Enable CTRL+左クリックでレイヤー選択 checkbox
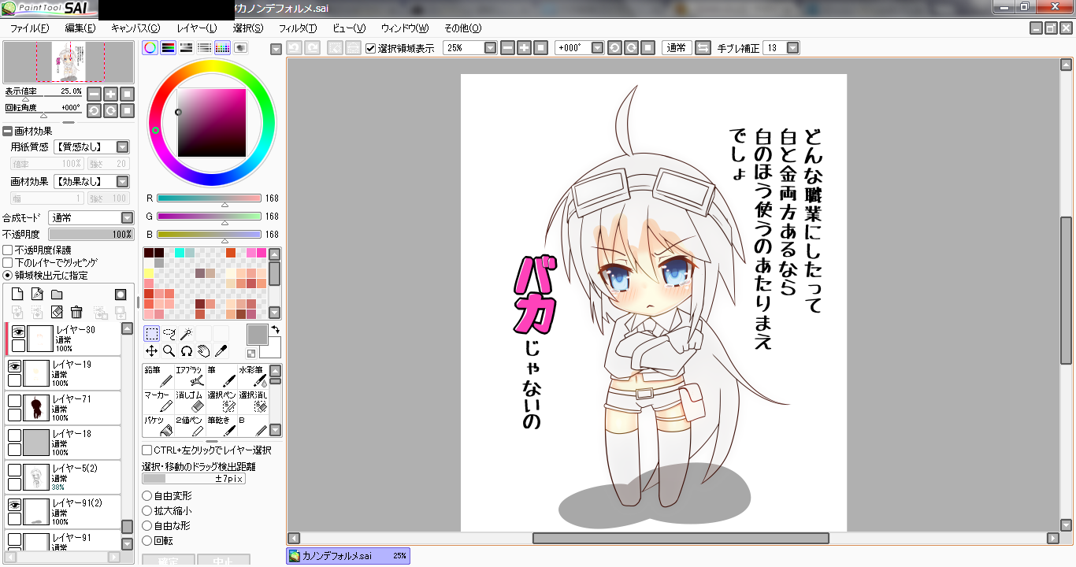Screen dimensions: 1076x567 (x=147, y=450)
